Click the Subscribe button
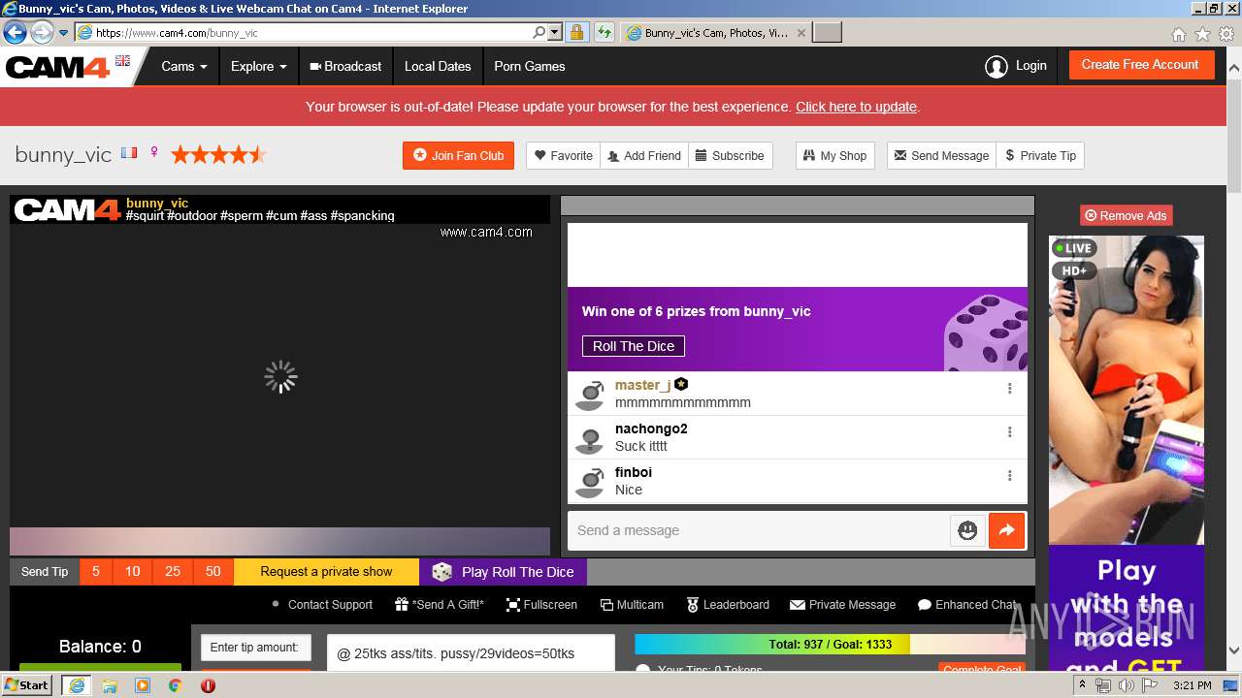 [x=731, y=155]
